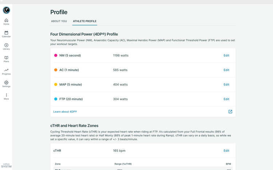The height and width of the screenshot is (170, 273).
Task: Click the 1198 watts value
Action: point(120,56)
